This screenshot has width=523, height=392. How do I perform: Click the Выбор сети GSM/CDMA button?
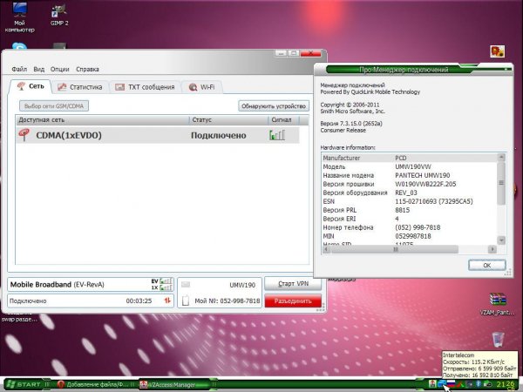click(x=54, y=106)
